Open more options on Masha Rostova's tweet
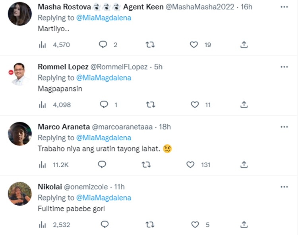This screenshot has width=298, height=235. pos(284,7)
